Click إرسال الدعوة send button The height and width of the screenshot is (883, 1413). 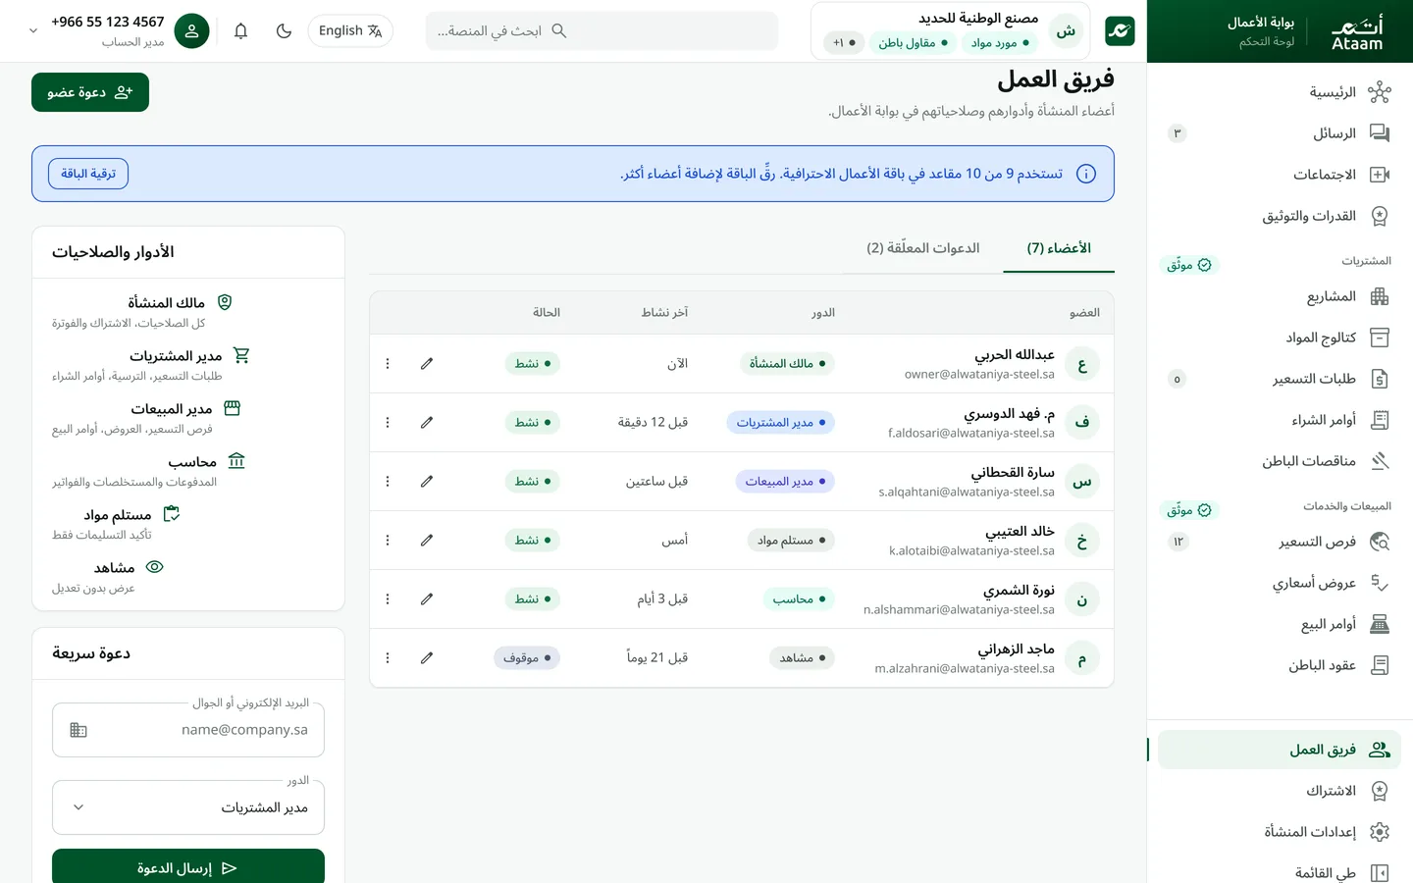(x=188, y=867)
